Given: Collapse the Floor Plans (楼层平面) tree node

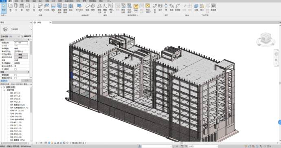Looking at the screenshot, I should pyautogui.click(x=4, y=90).
